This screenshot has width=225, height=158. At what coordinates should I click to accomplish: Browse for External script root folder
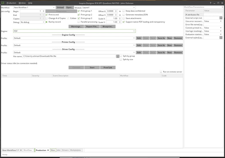221,18
